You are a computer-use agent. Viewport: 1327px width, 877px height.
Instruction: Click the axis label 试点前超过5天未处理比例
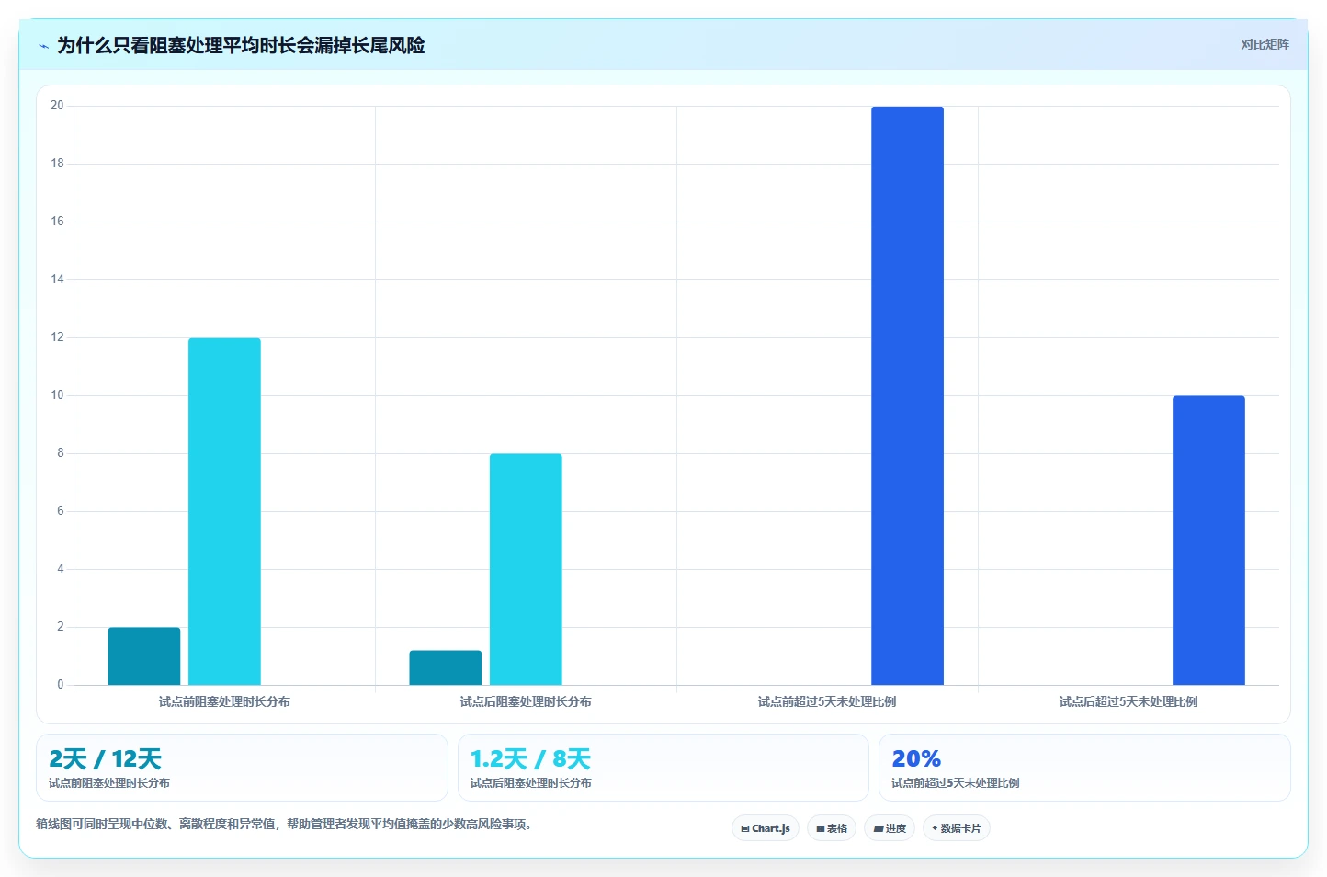coord(827,701)
